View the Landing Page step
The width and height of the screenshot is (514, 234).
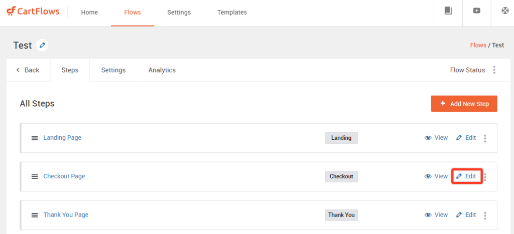[436, 138]
